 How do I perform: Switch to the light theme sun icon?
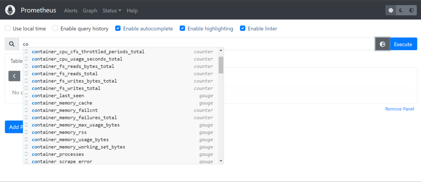(x=391, y=11)
